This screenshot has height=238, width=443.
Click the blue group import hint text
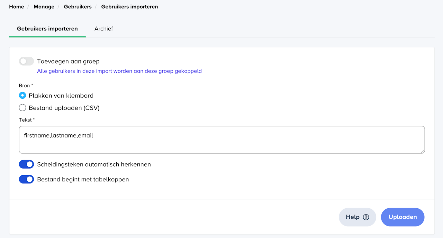[119, 71]
